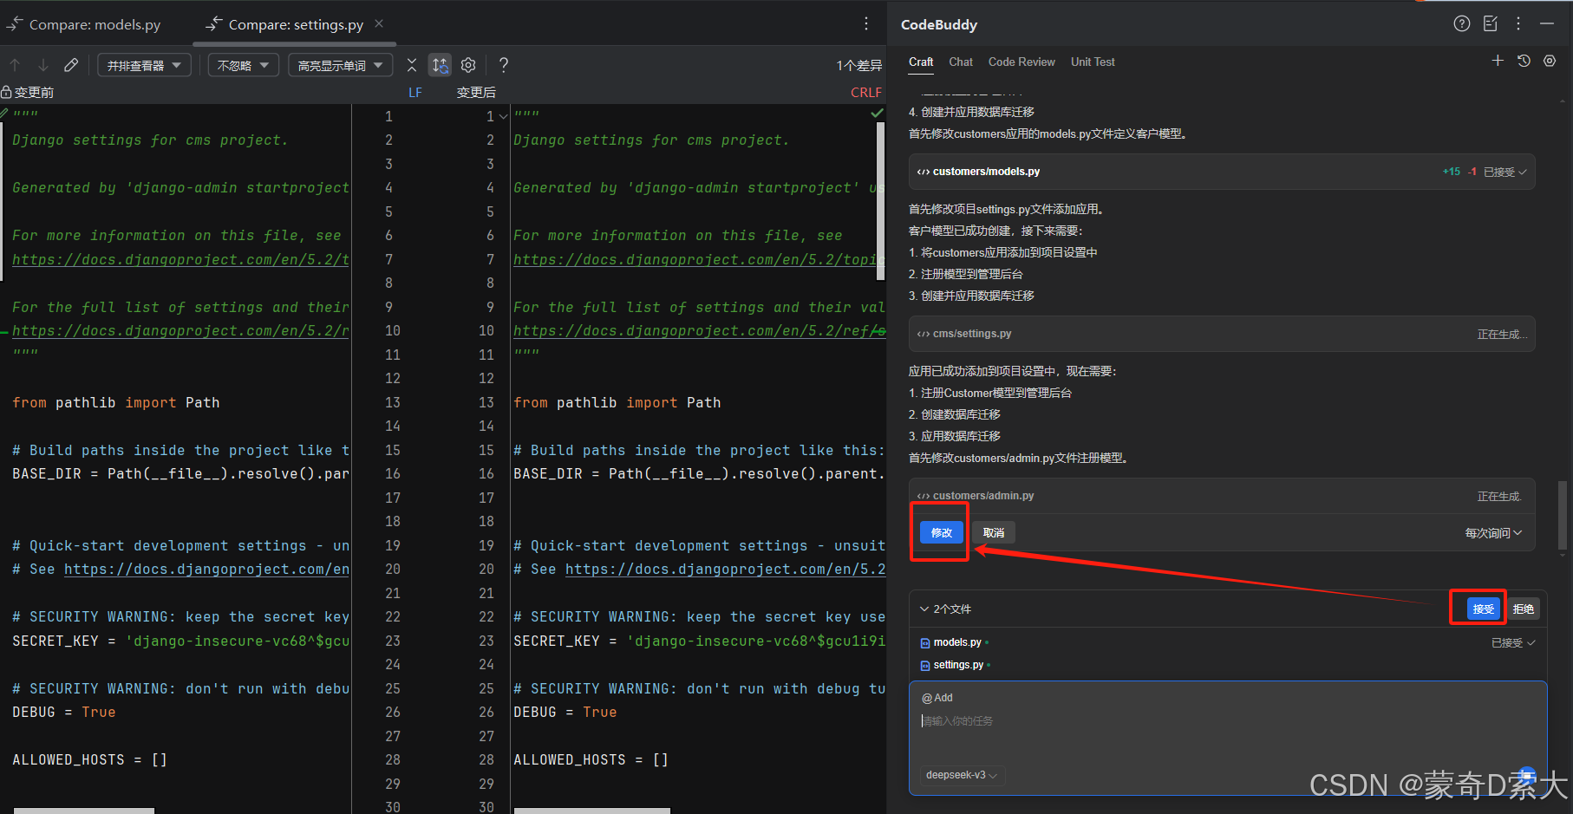Open CodeBuddy panel options menu

(x=1518, y=23)
